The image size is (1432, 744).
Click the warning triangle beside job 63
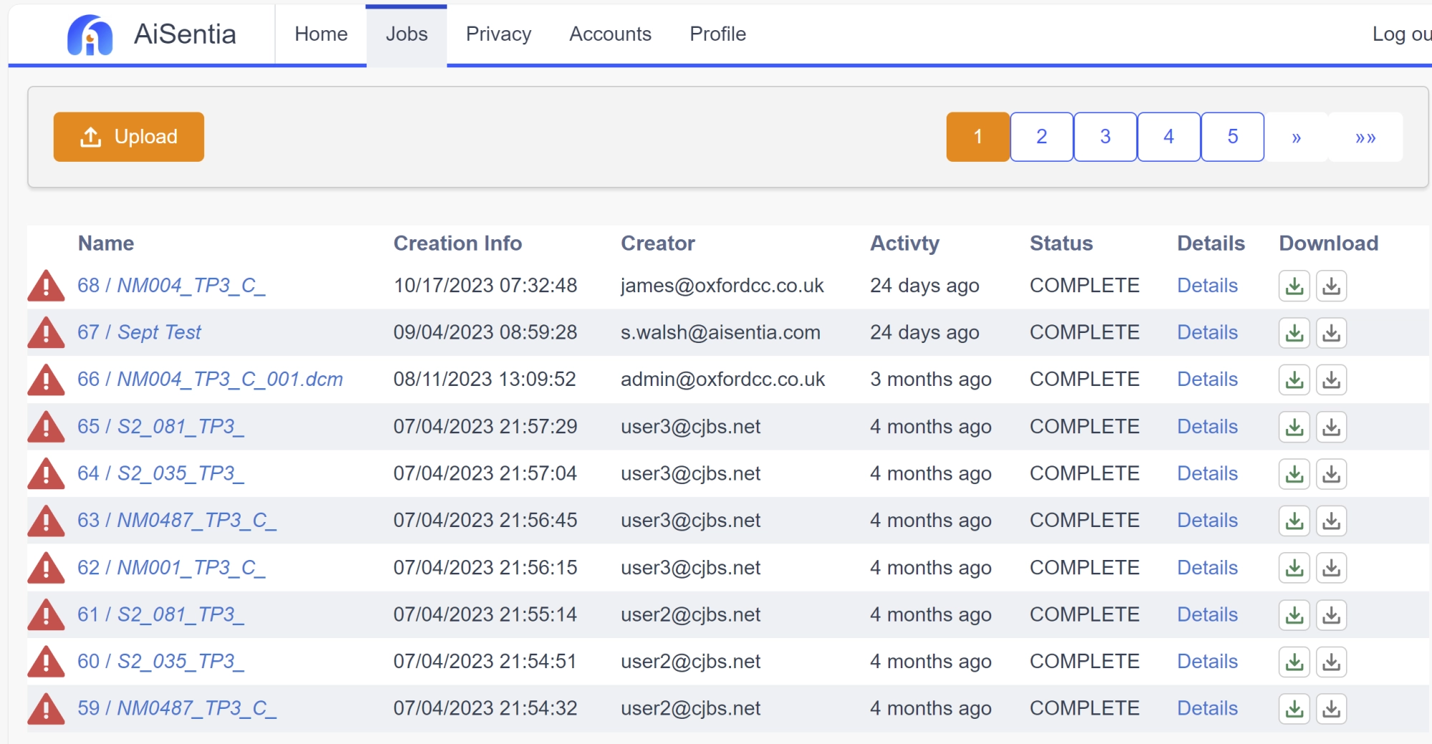click(46, 521)
